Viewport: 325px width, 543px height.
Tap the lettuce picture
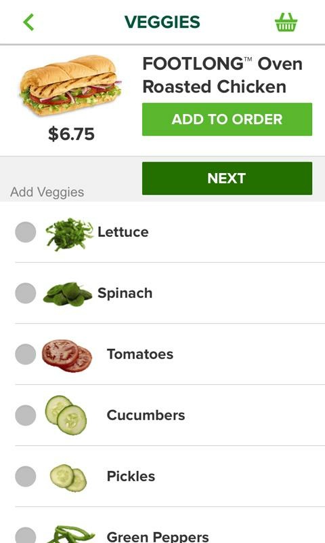click(70, 233)
